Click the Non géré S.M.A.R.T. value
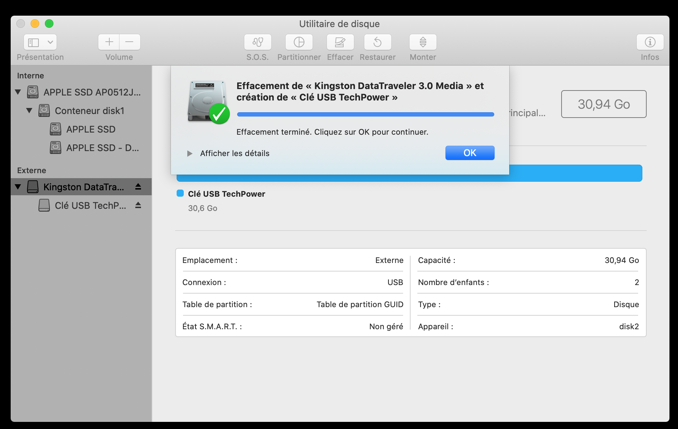Viewport: 678px width, 429px height. coord(386,326)
